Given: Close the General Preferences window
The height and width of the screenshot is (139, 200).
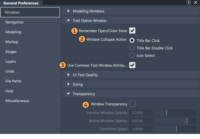Looking at the screenshot, I should click(195, 2).
